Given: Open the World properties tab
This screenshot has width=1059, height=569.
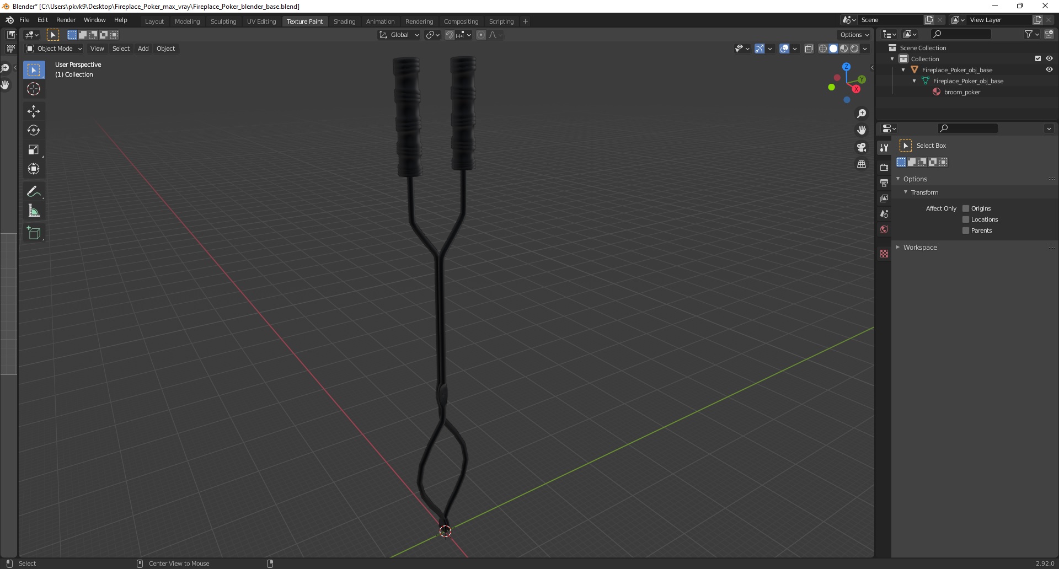Looking at the screenshot, I should point(884,229).
